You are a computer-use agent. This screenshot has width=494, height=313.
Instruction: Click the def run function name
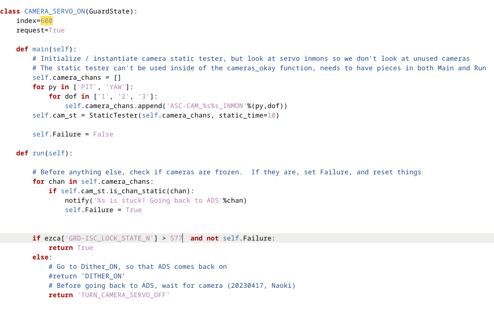(x=38, y=153)
